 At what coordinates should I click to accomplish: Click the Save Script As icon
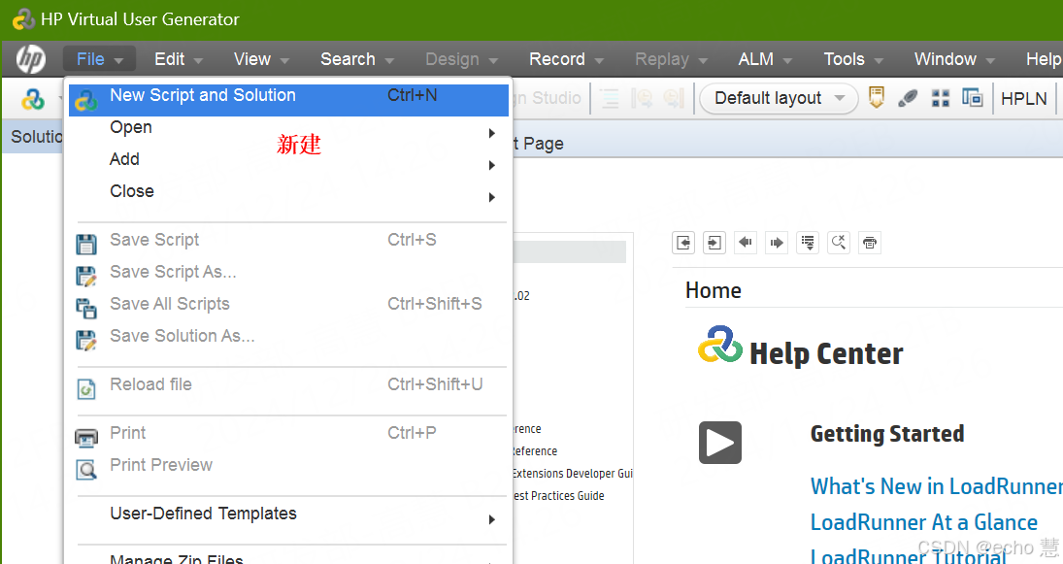[x=86, y=276]
